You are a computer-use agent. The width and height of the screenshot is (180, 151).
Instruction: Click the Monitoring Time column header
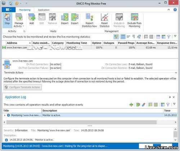[x=78, y=43]
